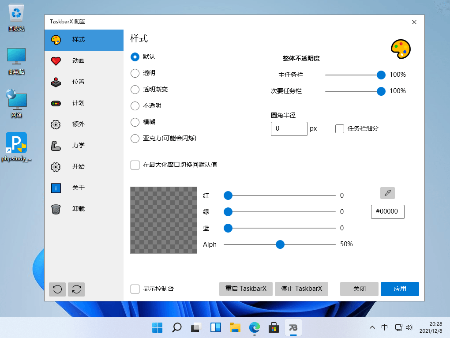This screenshot has height=338, width=450.
Task: Open the Windows Start menu
Action: tap(157, 327)
